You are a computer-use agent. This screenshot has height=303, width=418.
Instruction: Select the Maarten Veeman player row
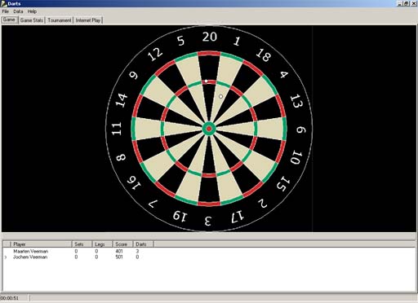(209, 251)
